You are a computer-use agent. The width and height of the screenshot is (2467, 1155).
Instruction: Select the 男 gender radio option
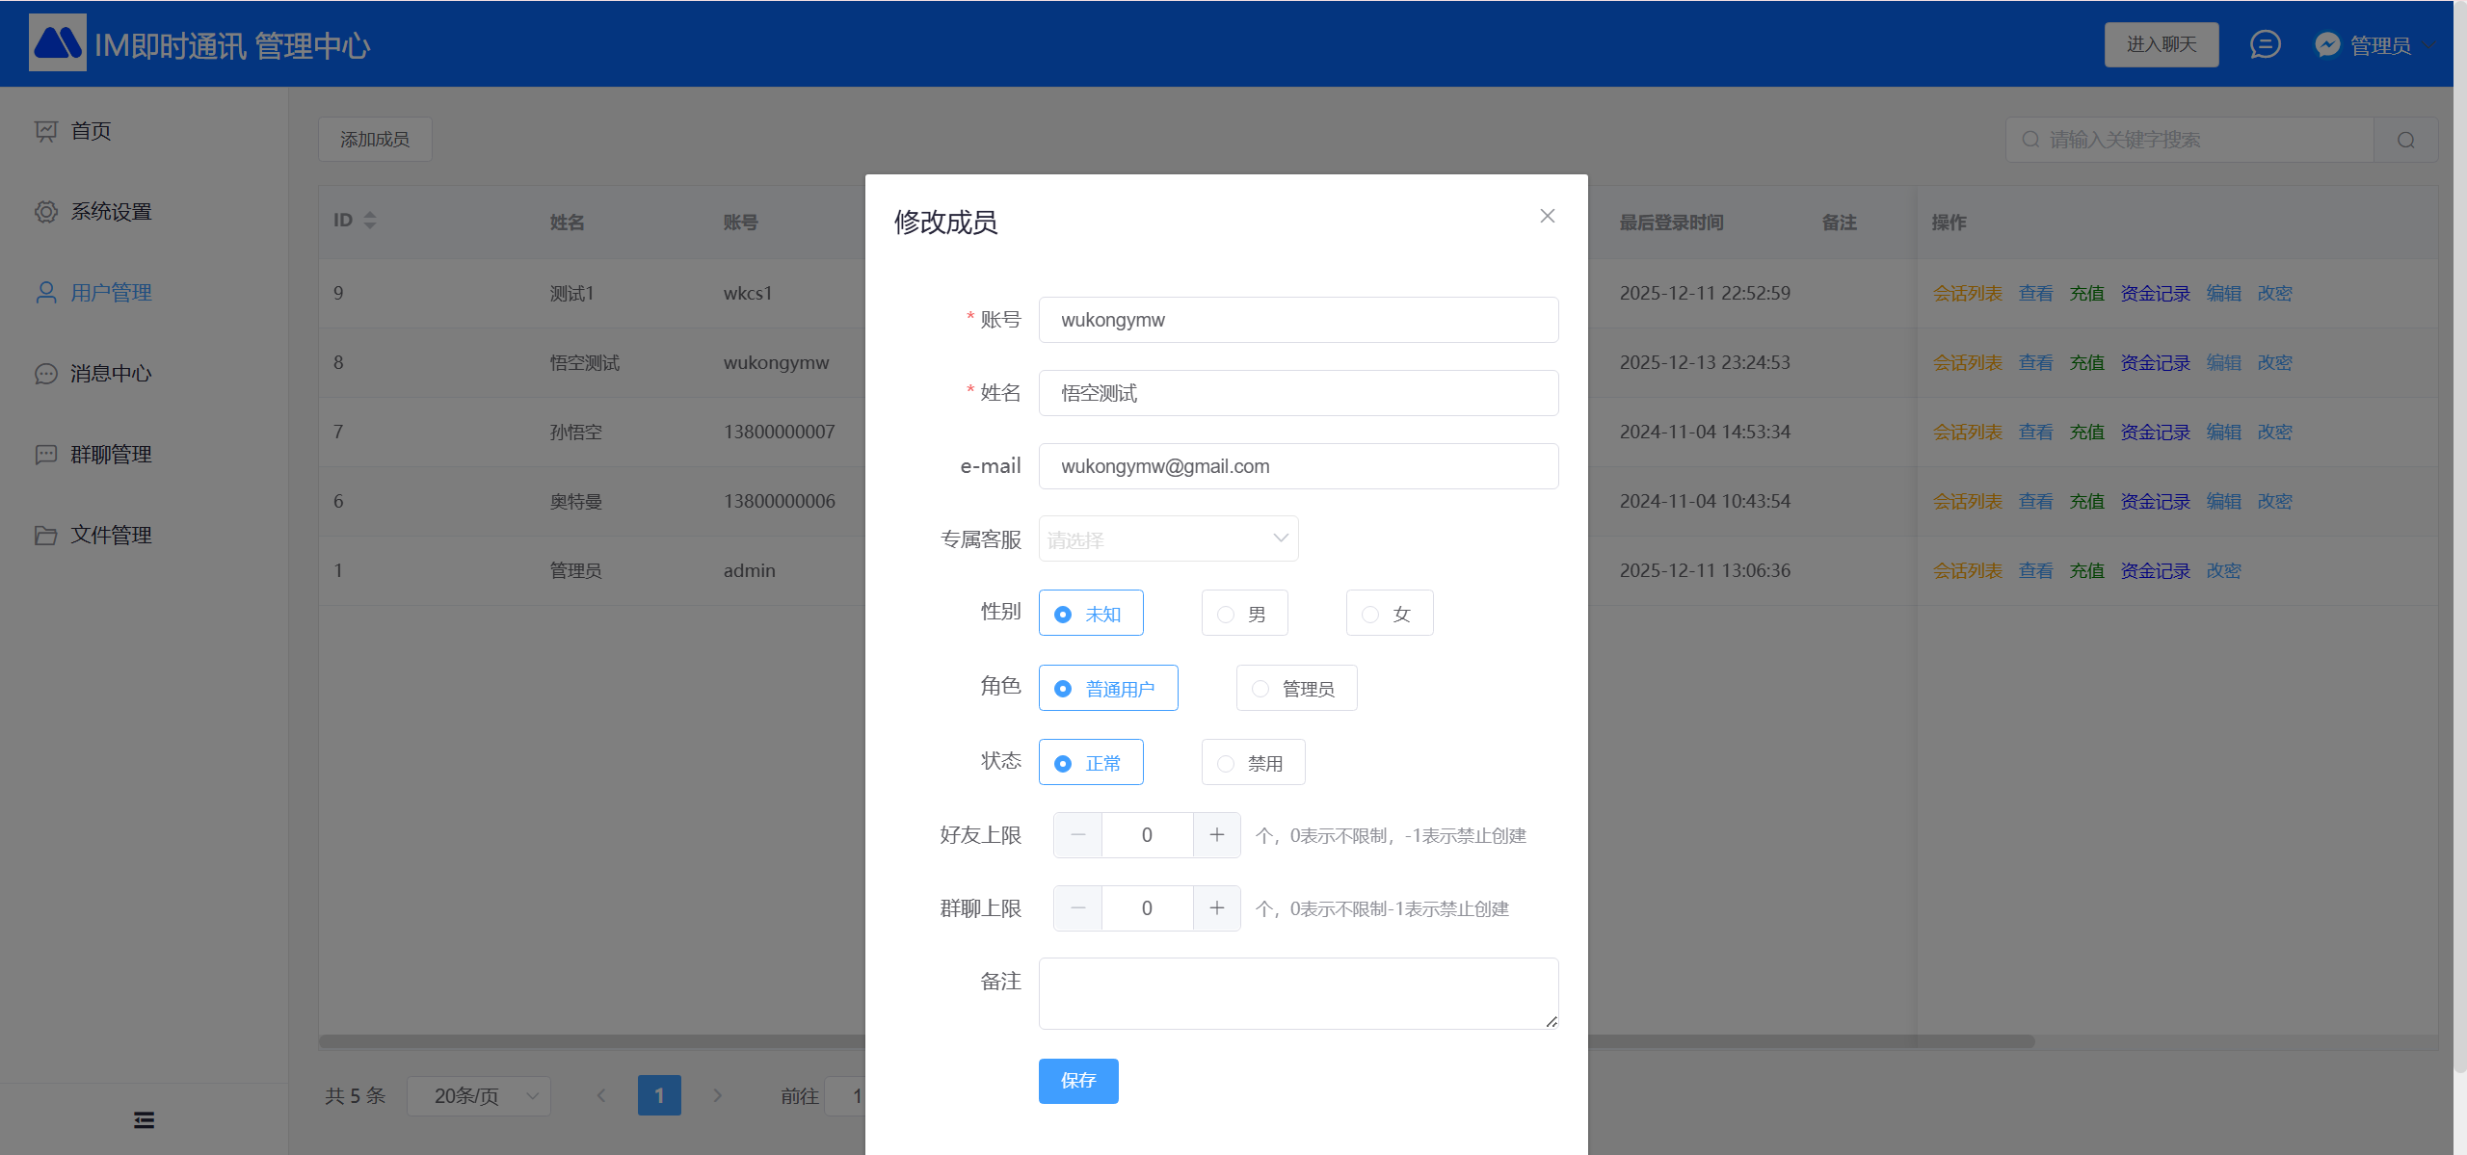tap(1243, 614)
